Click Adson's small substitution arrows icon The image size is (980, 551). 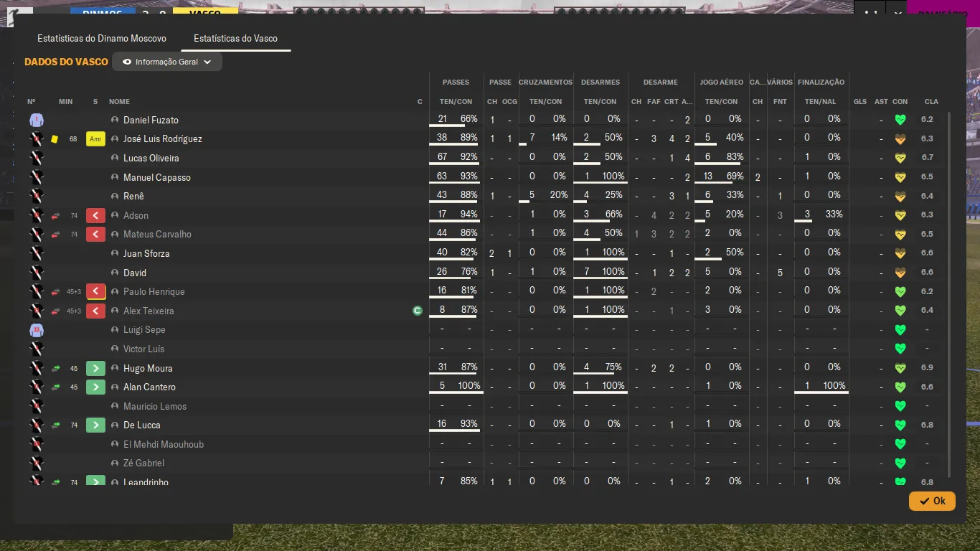coord(55,215)
